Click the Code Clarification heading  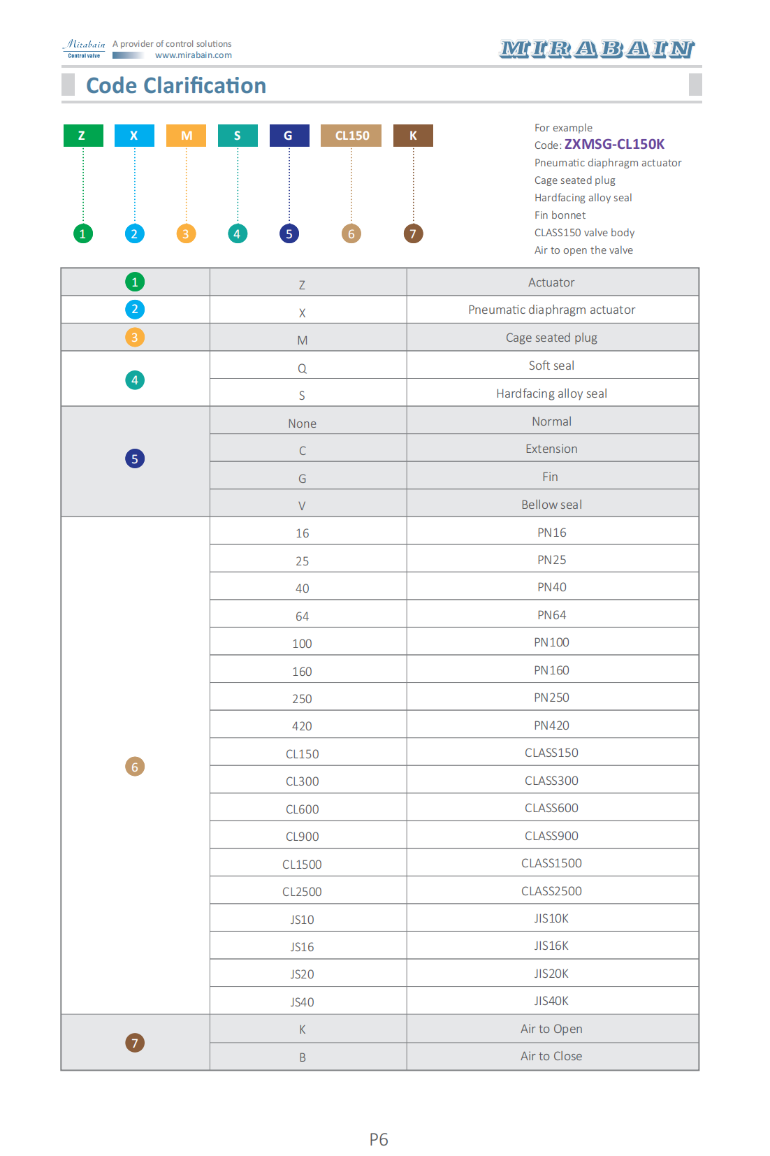(176, 85)
